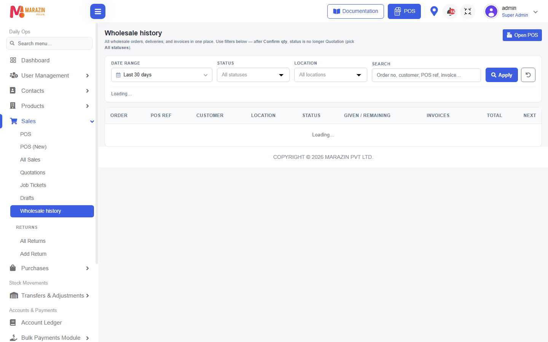Click the Account Ledger book icon

pyautogui.click(x=13, y=322)
